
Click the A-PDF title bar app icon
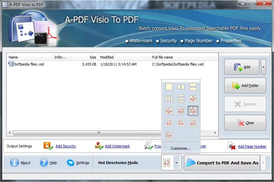tap(5, 4)
